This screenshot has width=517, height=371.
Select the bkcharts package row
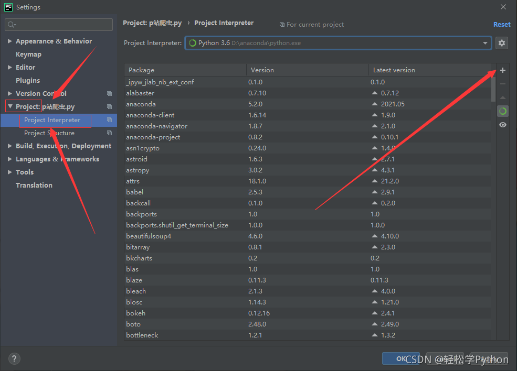point(307,258)
